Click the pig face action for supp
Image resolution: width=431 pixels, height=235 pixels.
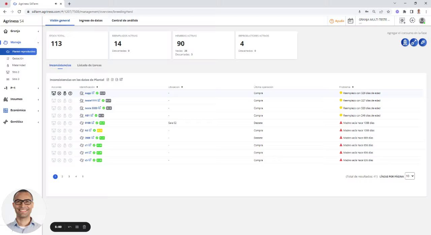(54, 93)
